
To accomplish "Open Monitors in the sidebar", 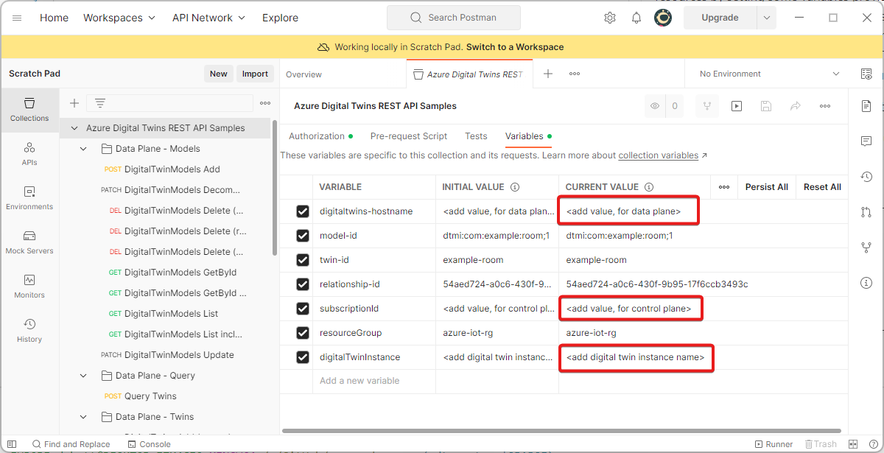I will click(x=29, y=287).
